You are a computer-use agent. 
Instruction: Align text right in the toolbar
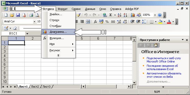pos(82,22)
